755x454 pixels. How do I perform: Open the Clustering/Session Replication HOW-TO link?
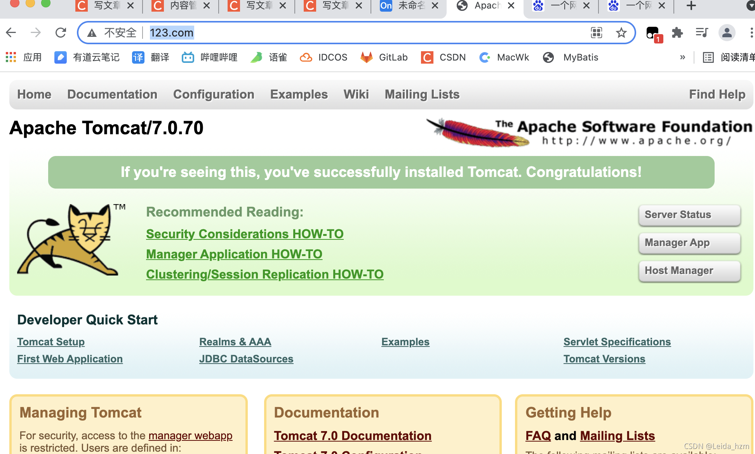pos(265,274)
